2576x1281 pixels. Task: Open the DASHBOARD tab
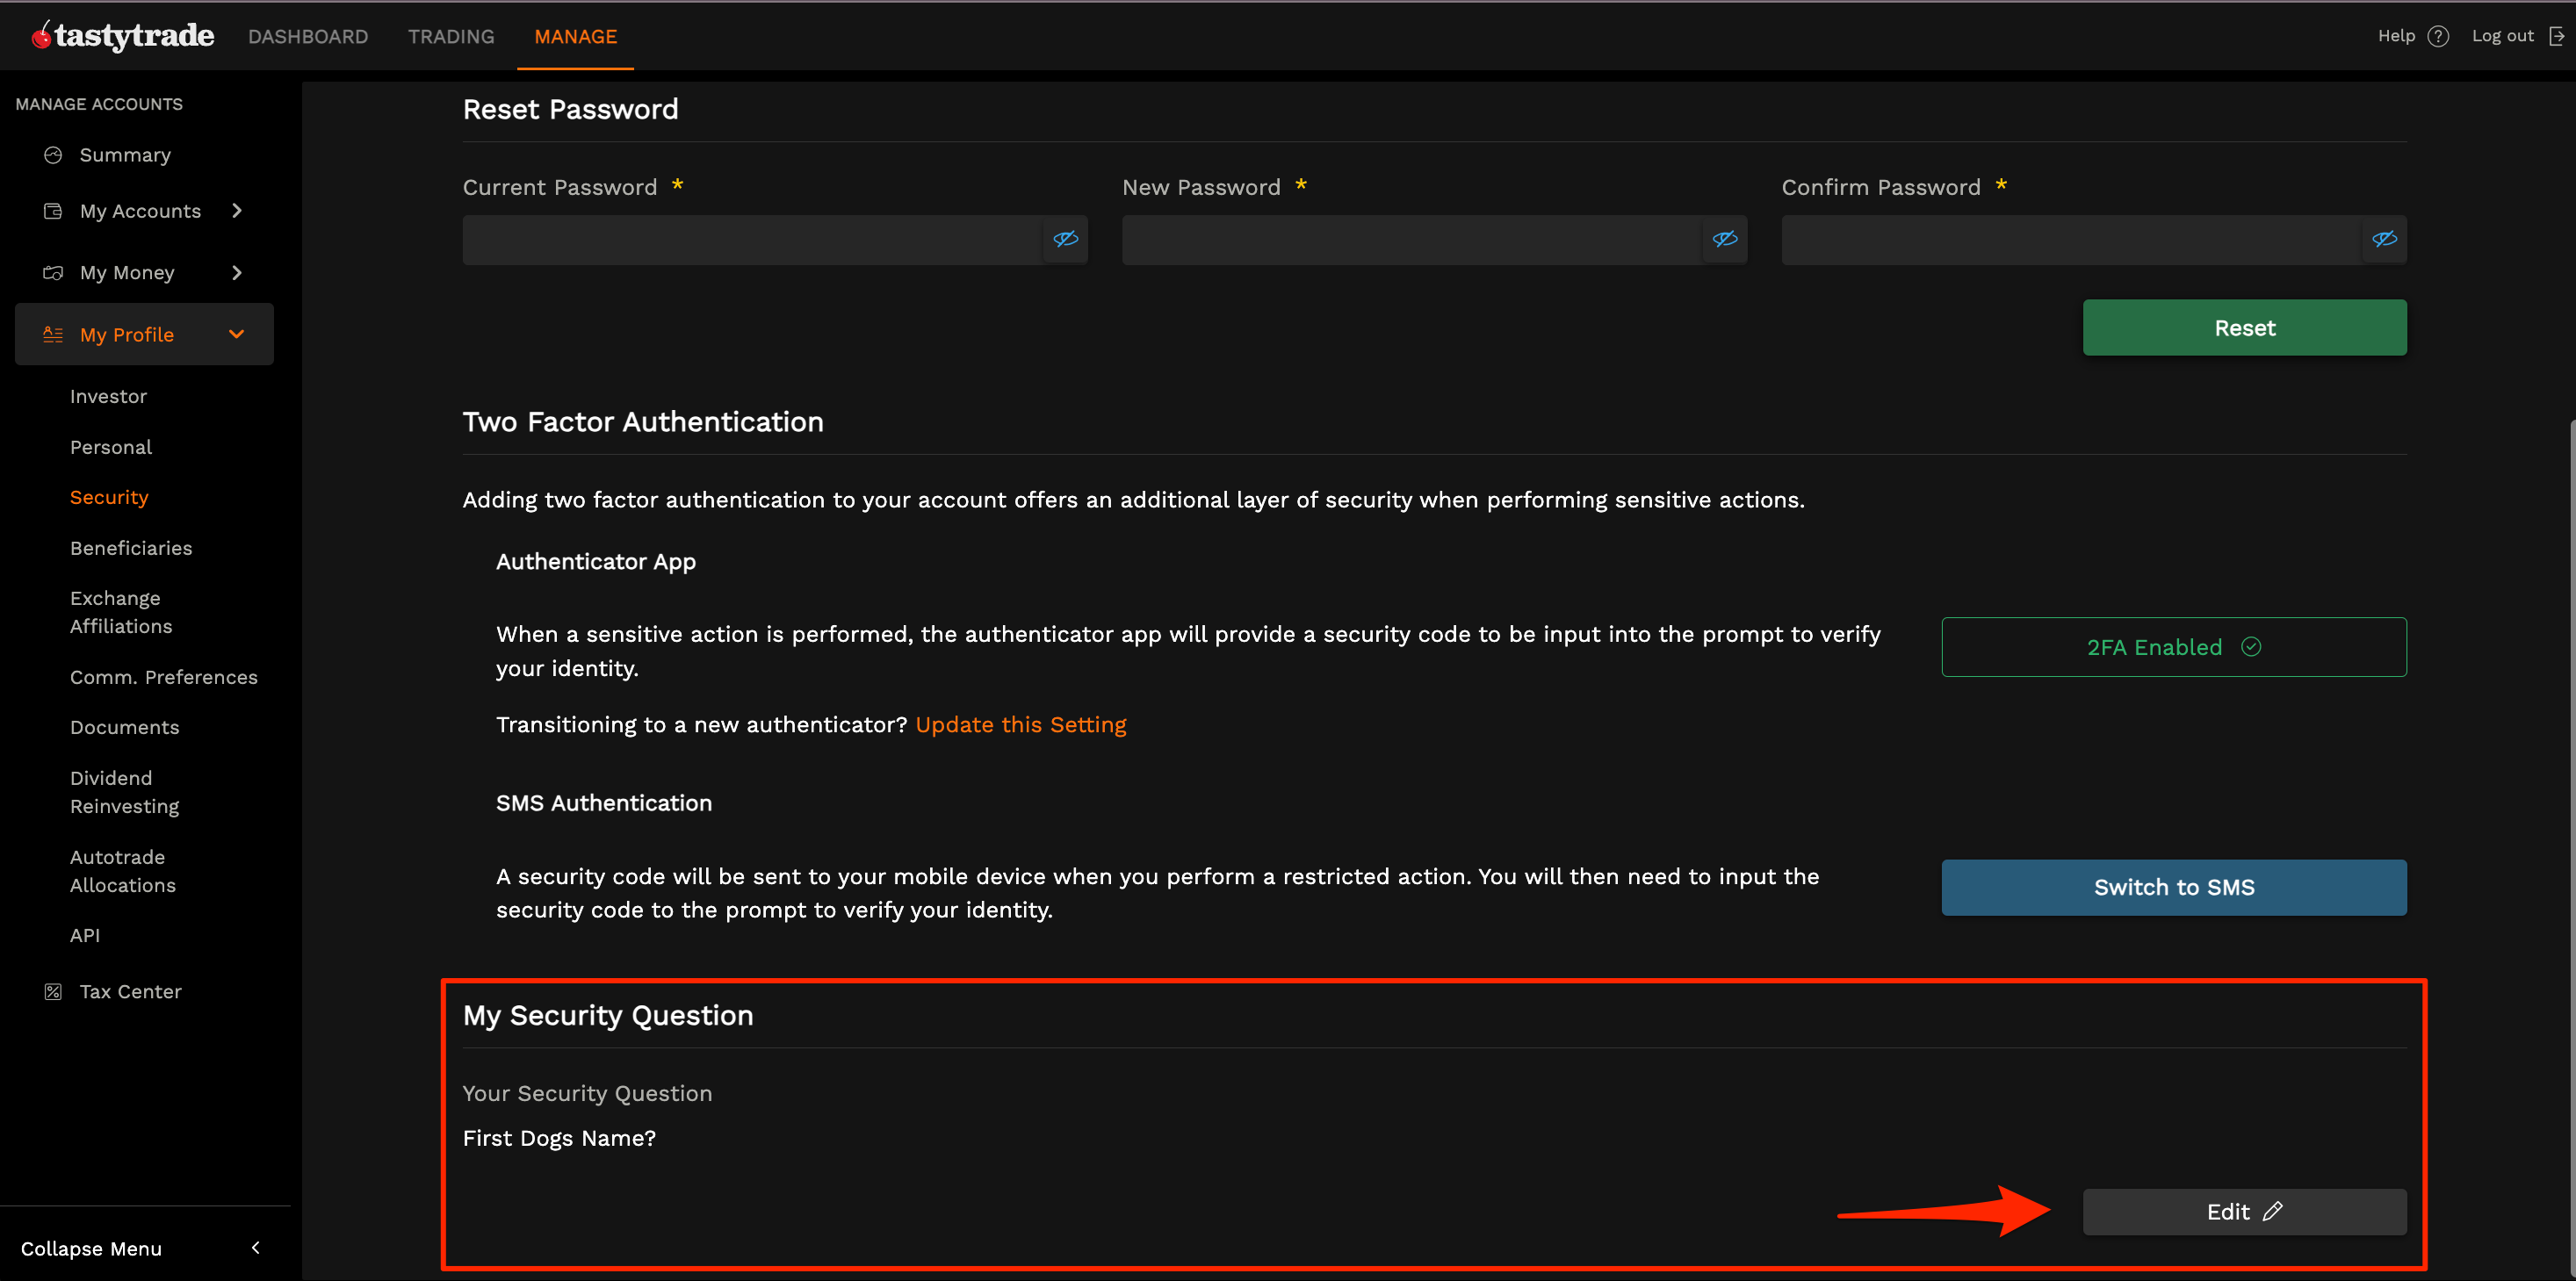click(308, 36)
